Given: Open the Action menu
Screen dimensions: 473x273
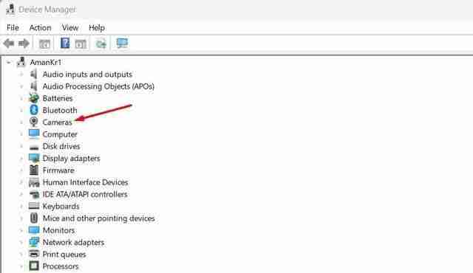Looking at the screenshot, I should (x=40, y=28).
